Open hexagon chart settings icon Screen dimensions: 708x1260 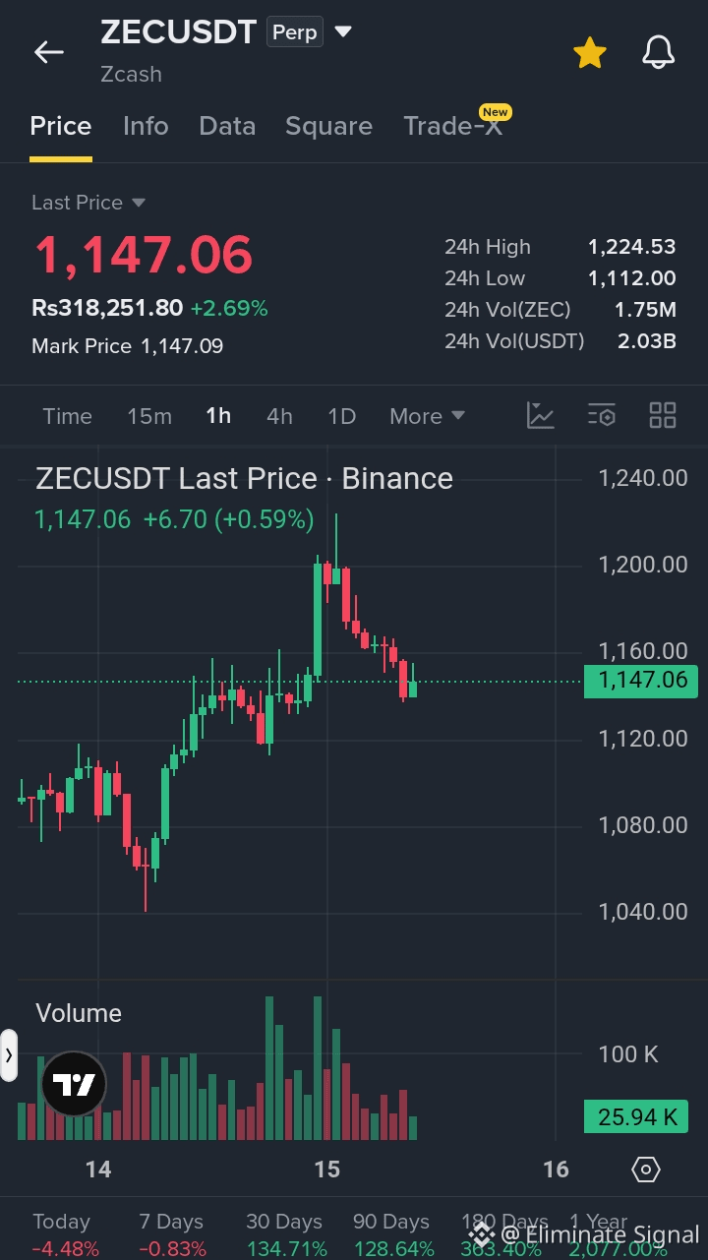tap(645, 1170)
